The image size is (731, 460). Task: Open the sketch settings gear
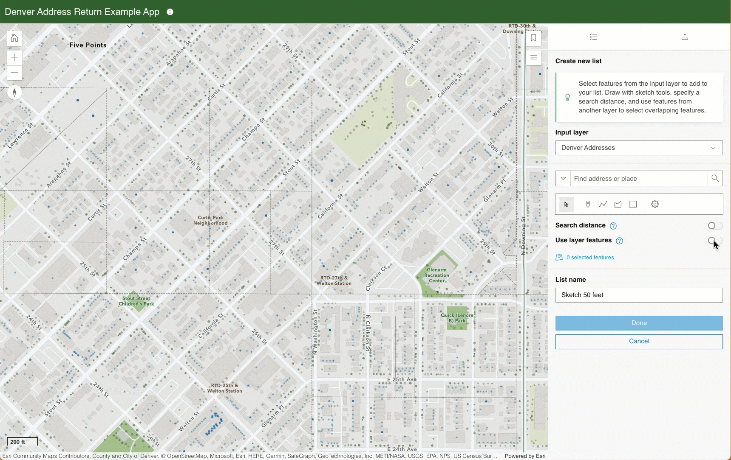(654, 204)
